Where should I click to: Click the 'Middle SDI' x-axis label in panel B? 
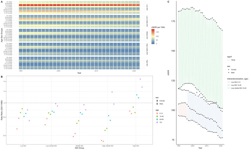click(79, 146)
